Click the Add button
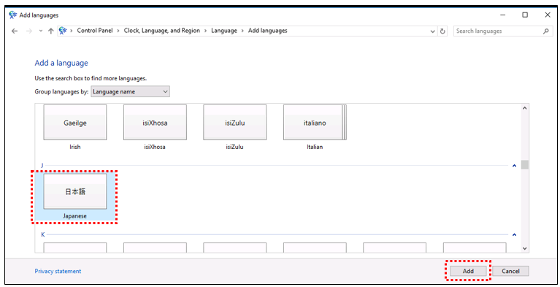Screen dimensions: 560x287 [468, 271]
